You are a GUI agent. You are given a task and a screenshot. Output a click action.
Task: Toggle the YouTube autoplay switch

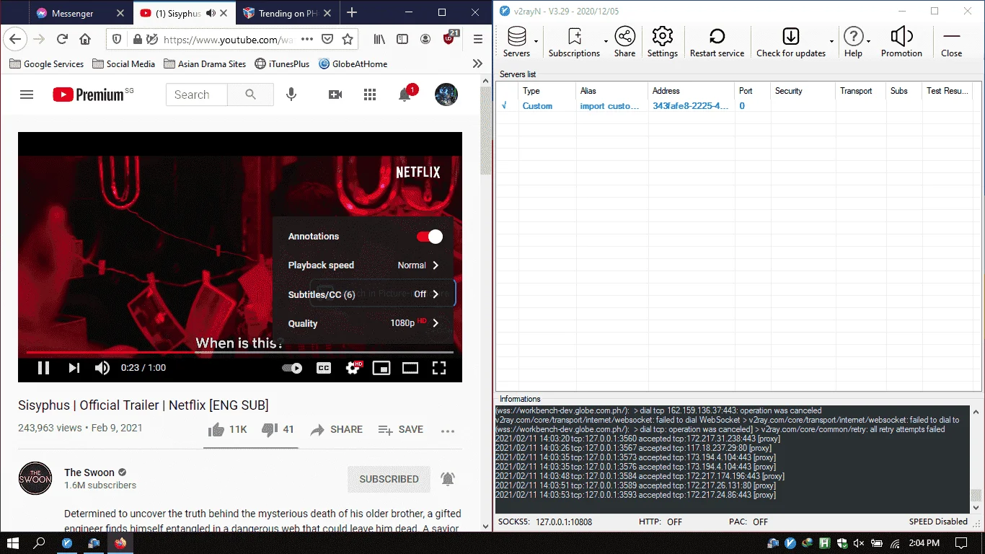(292, 368)
